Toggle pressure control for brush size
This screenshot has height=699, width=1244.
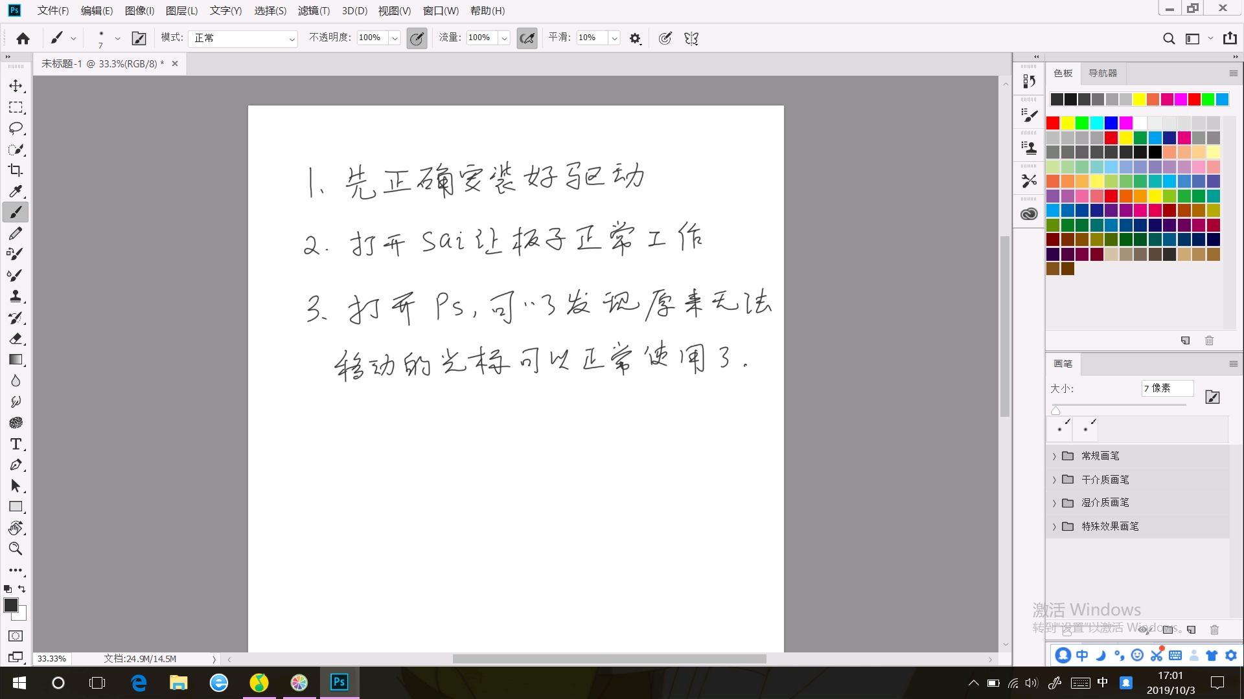pyautogui.click(x=665, y=38)
